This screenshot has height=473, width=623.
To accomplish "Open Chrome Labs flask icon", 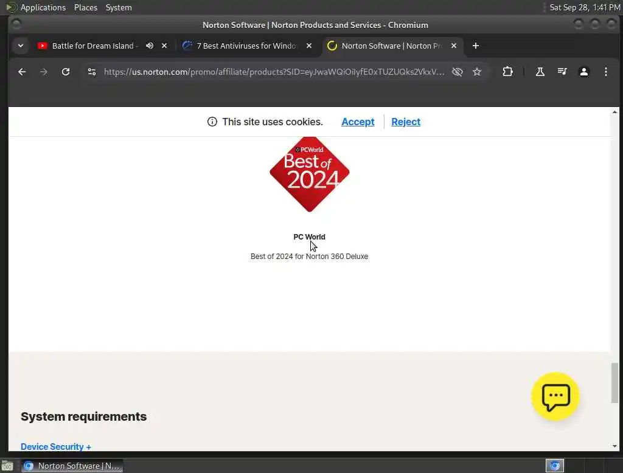I will pos(540,72).
